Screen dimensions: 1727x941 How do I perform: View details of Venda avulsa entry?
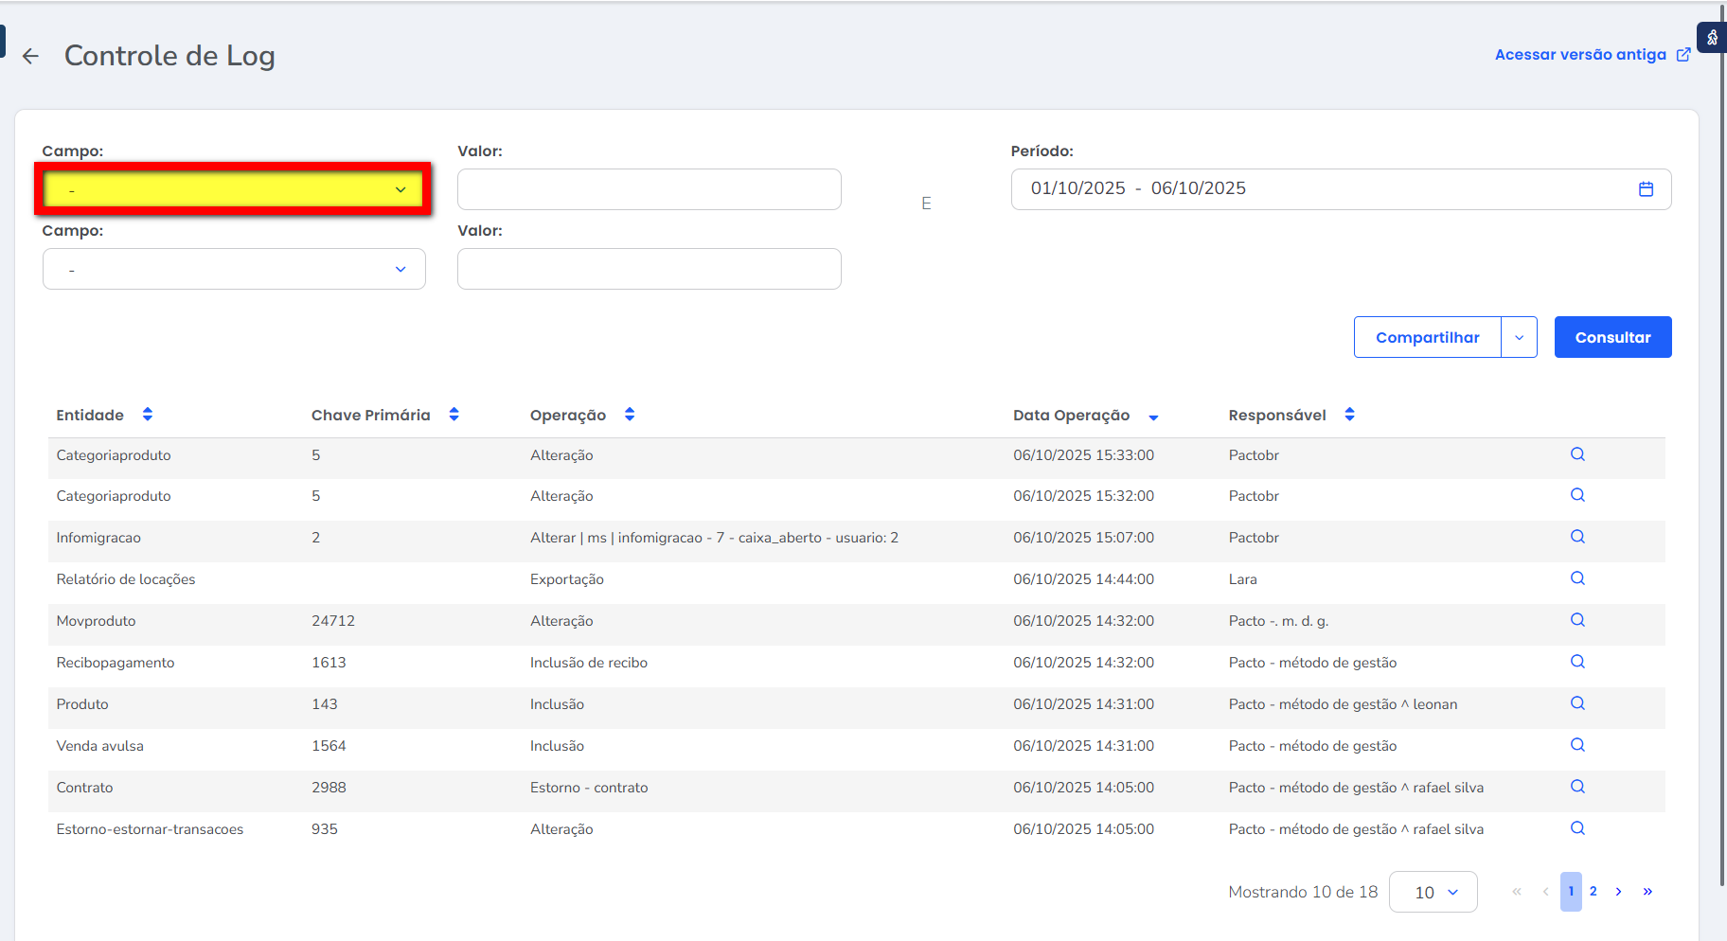point(1577,745)
